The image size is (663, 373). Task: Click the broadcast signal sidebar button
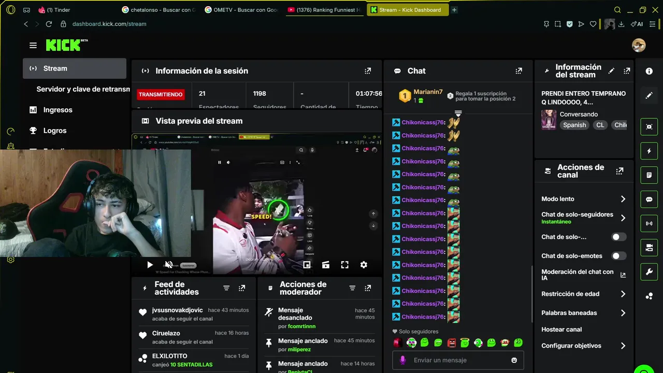point(649,224)
